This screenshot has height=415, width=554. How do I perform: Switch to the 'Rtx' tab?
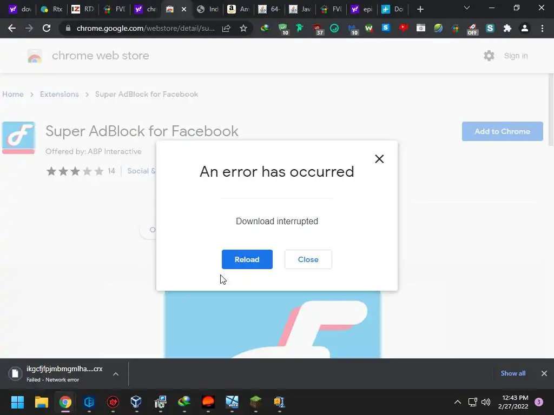[x=51, y=9]
